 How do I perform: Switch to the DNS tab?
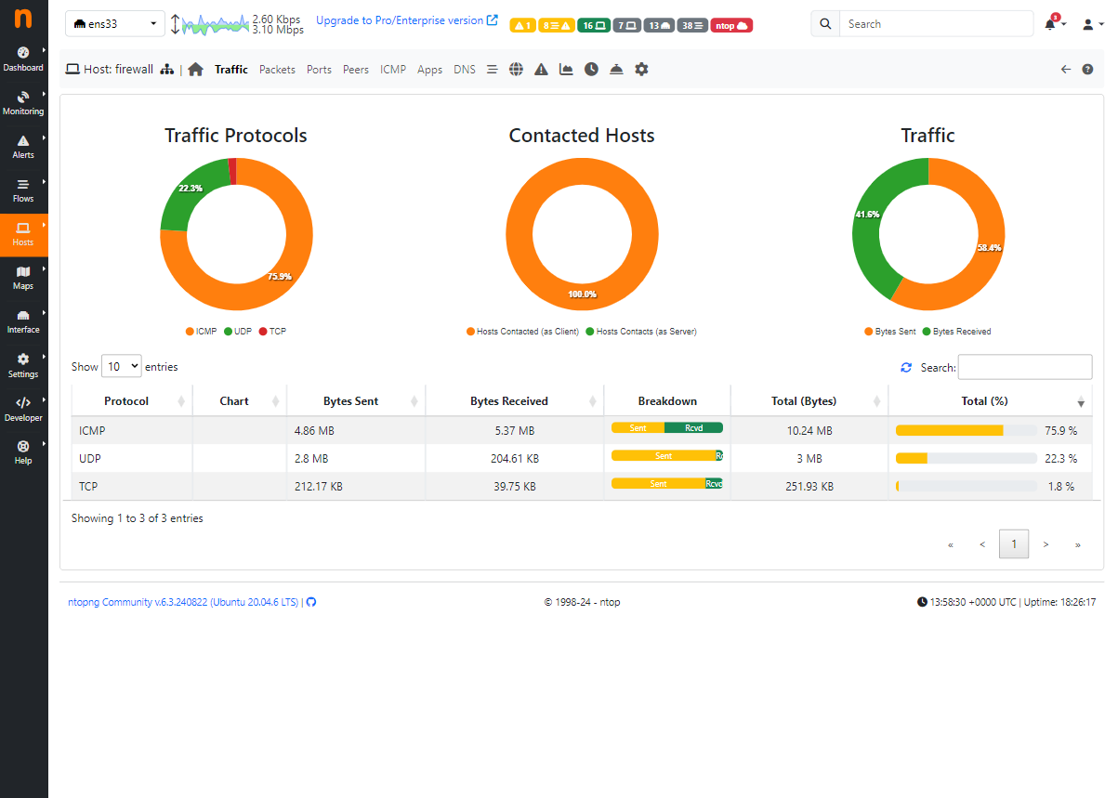pyautogui.click(x=465, y=70)
